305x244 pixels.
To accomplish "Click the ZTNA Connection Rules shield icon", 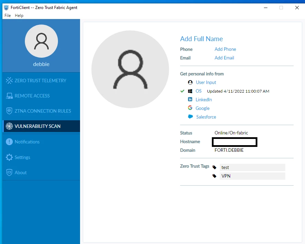I will coord(9,111).
